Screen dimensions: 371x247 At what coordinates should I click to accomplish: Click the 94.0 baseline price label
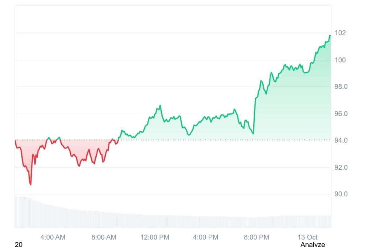coord(341,140)
